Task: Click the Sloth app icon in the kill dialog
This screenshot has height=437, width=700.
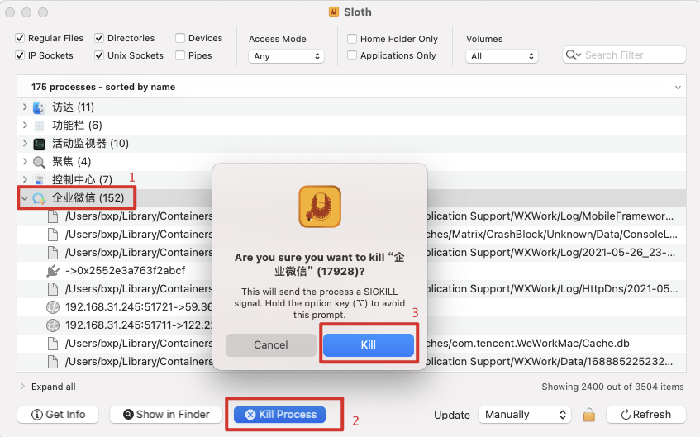Action: [320, 207]
